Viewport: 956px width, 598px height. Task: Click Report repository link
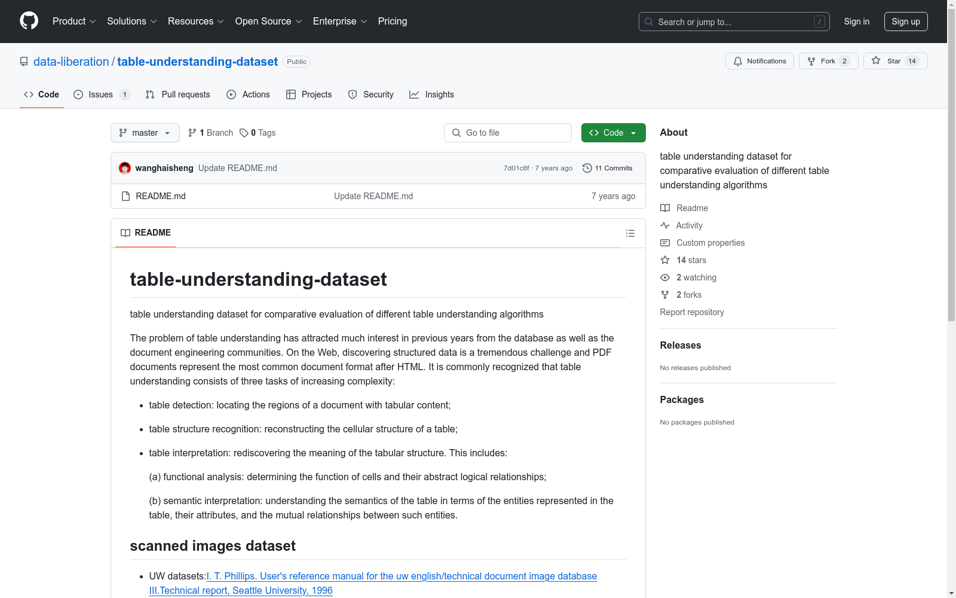tap(692, 312)
